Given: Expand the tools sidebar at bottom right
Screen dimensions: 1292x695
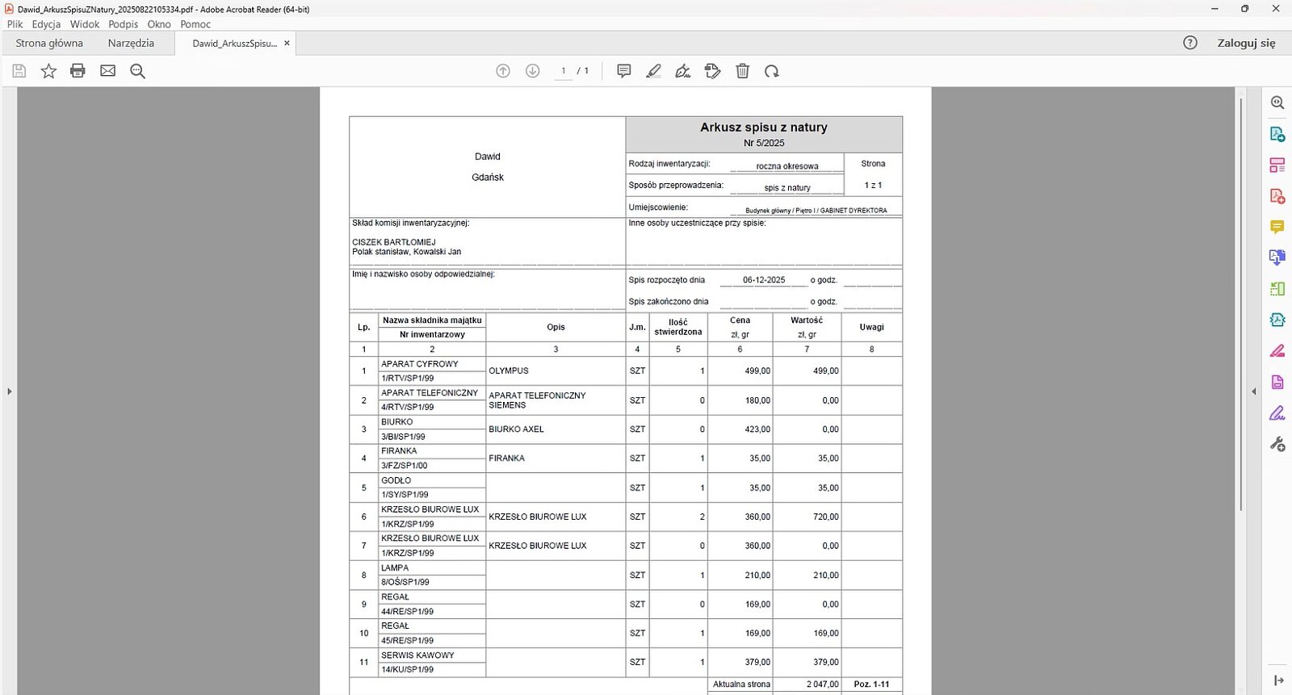Looking at the screenshot, I should click(x=1277, y=680).
